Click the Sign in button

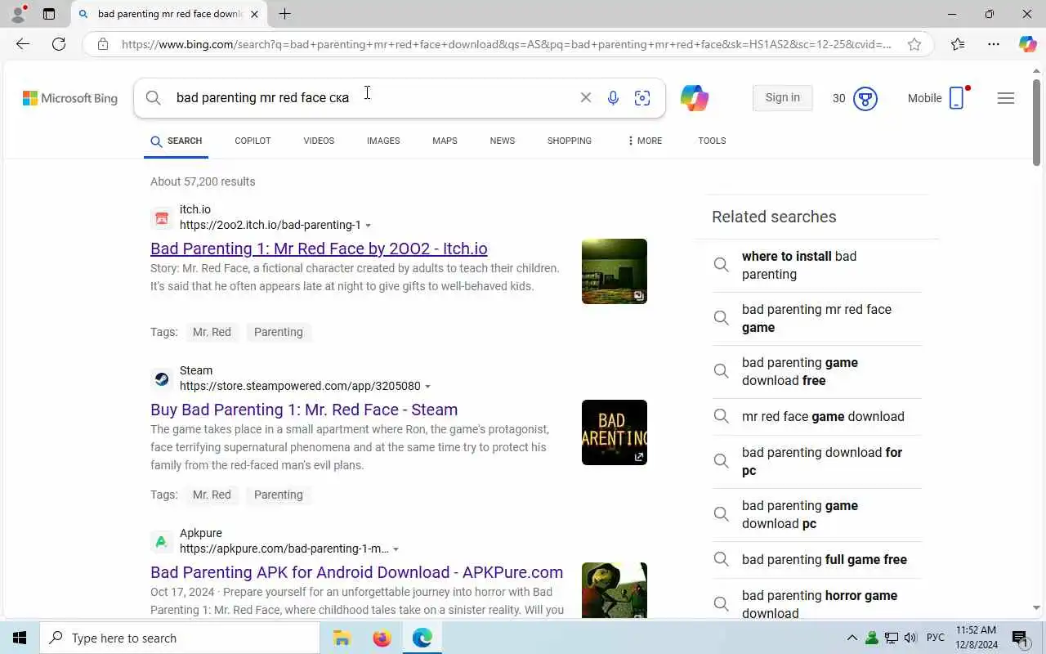(x=783, y=97)
